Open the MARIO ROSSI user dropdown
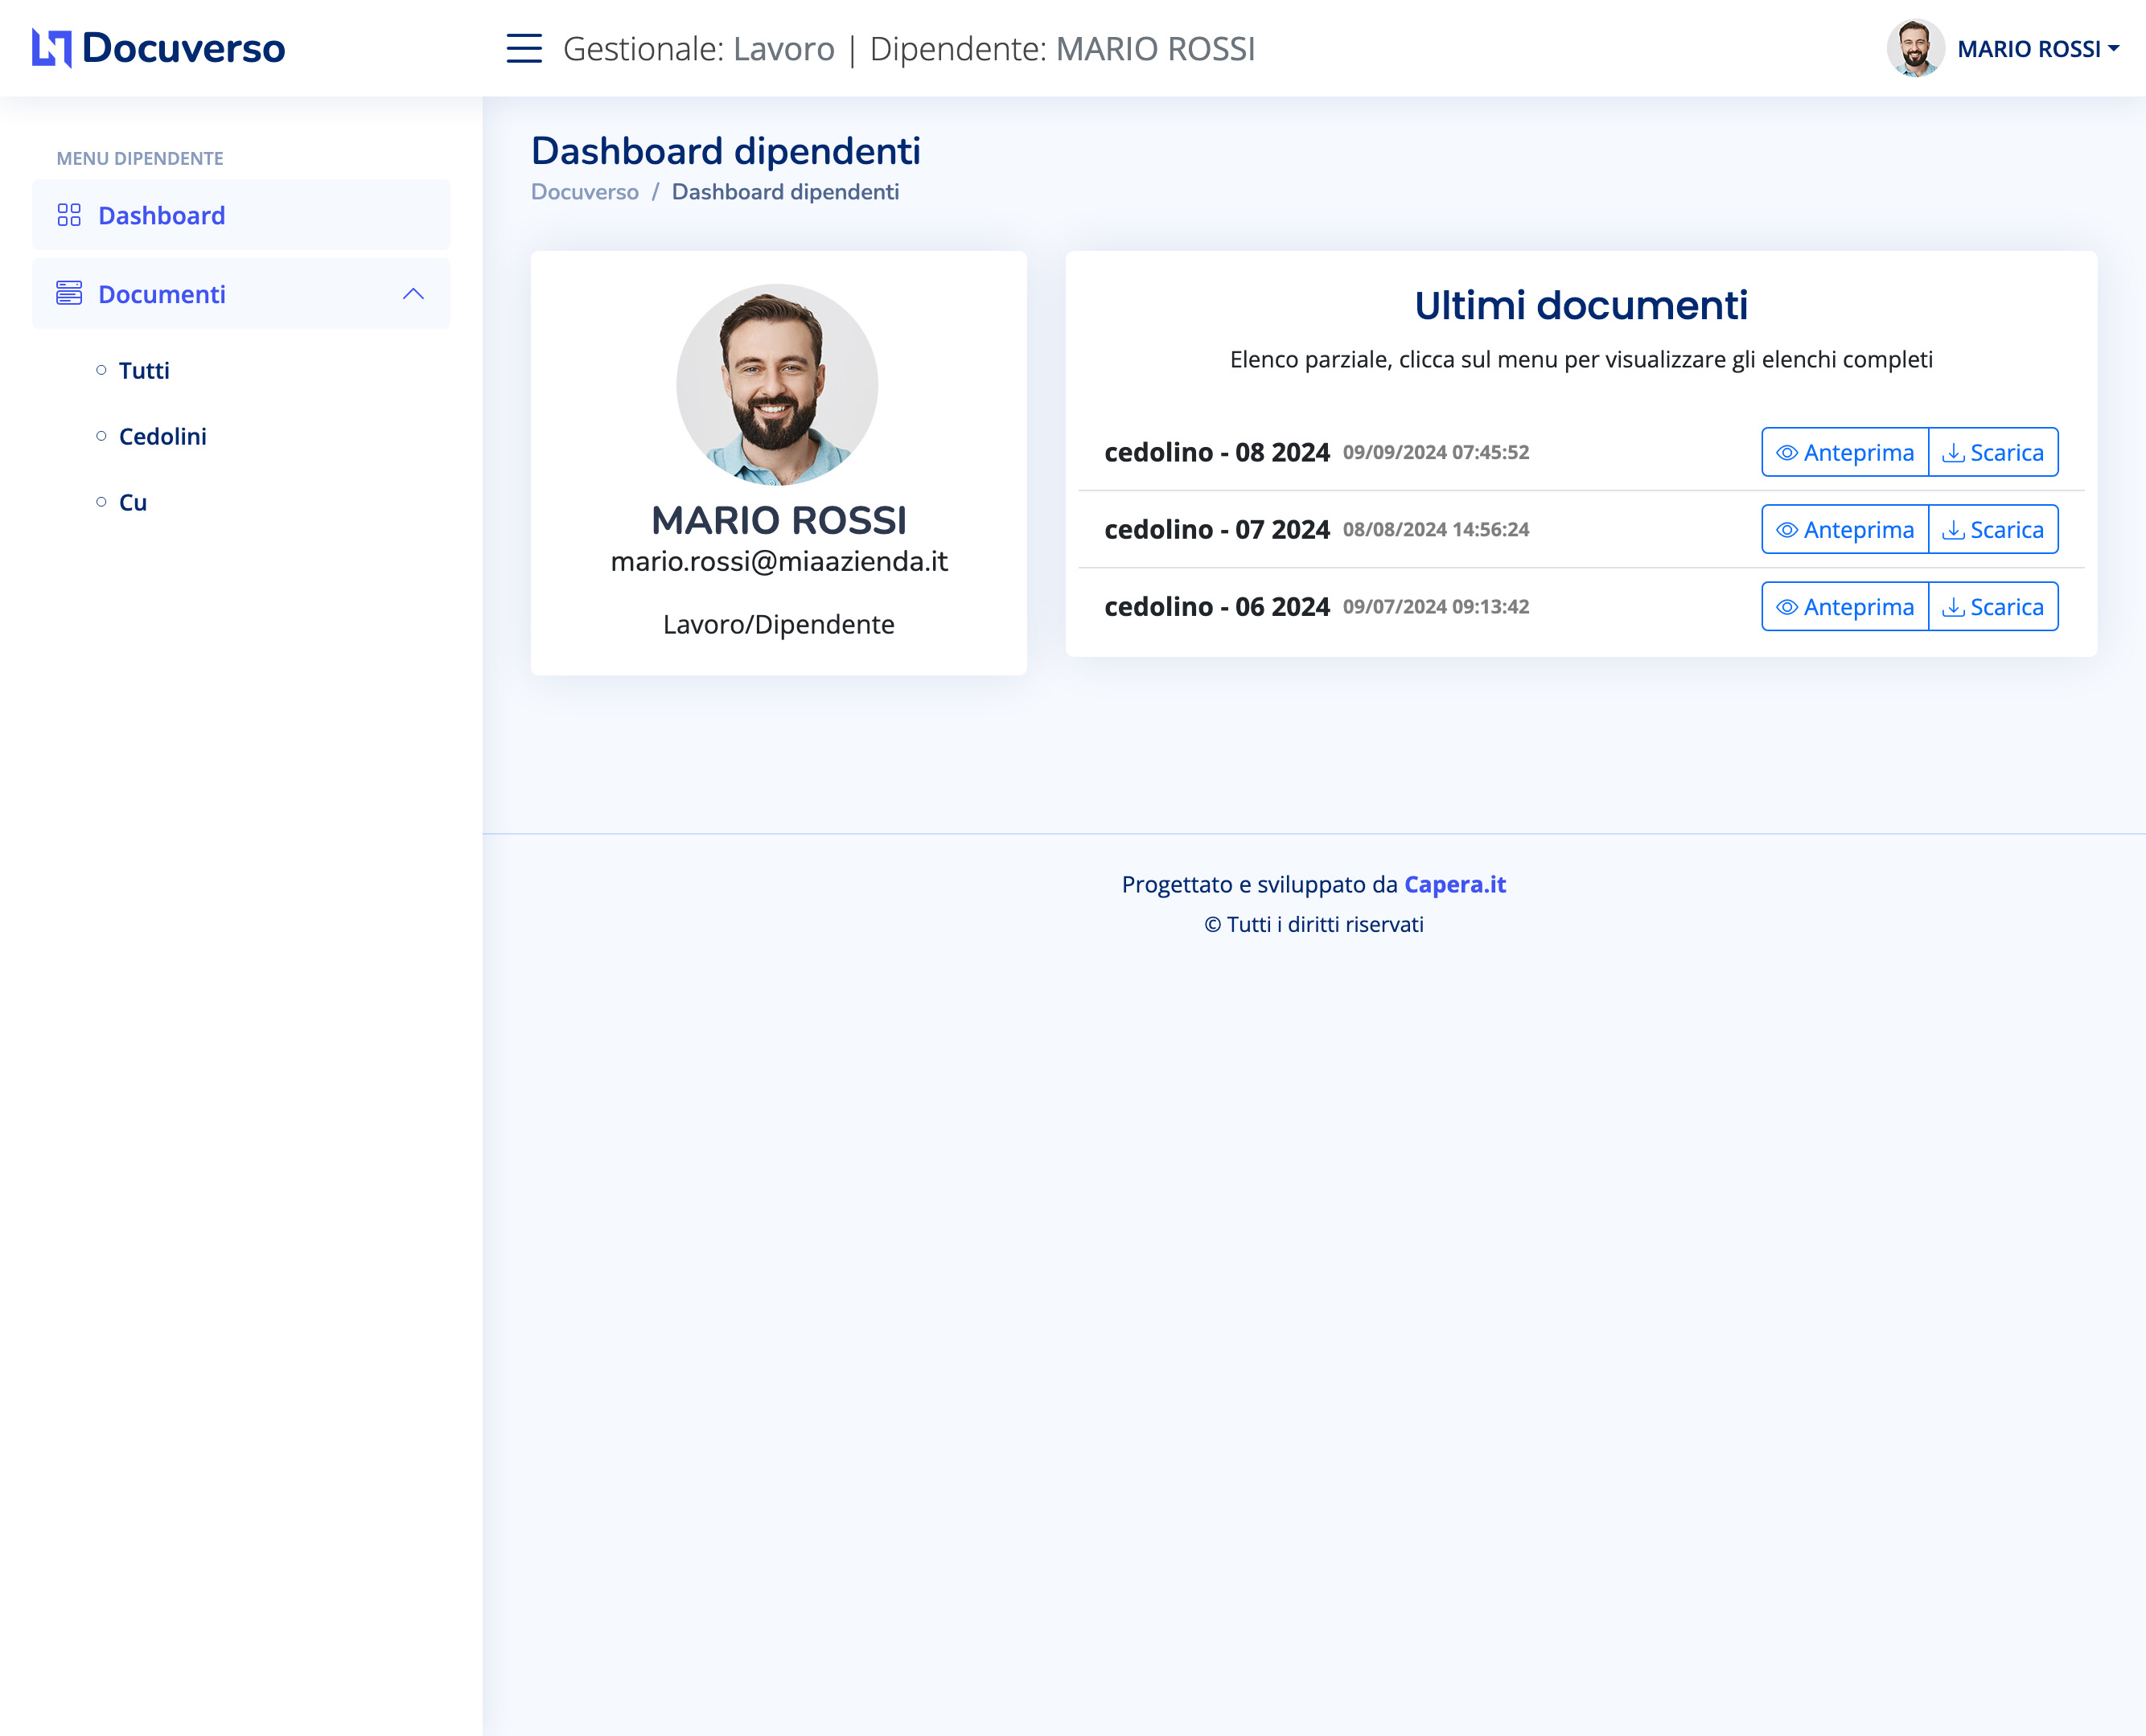The height and width of the screenshot is (1736, 2146). tap(2038, 49)
